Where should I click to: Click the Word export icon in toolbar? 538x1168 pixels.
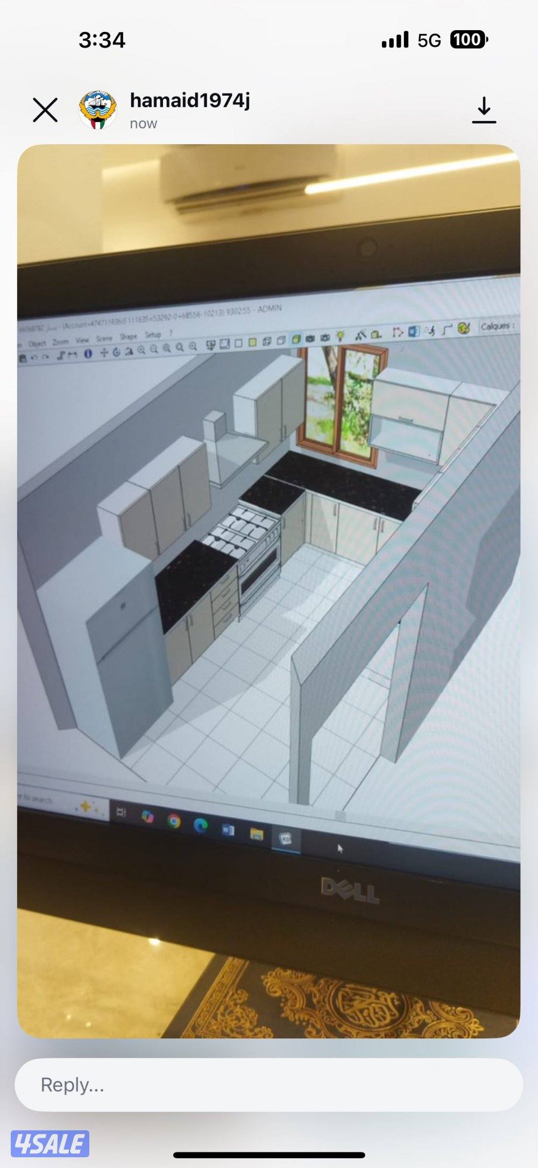pos(413,331)
